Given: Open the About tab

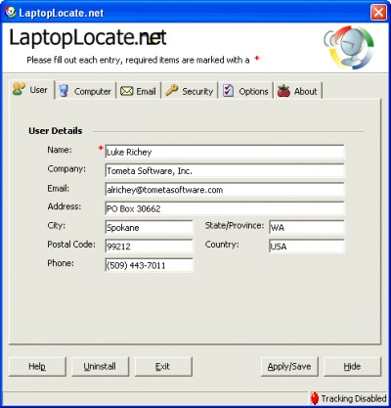Looking at the screenshot, I should (x=298, y=91).
